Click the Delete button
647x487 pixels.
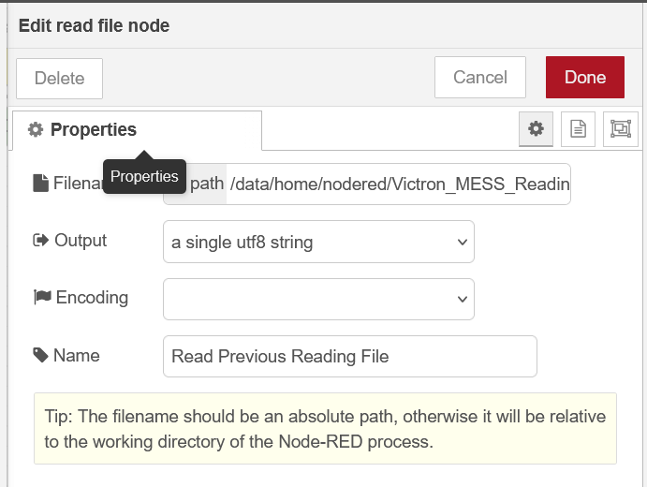tap(59, 79)
